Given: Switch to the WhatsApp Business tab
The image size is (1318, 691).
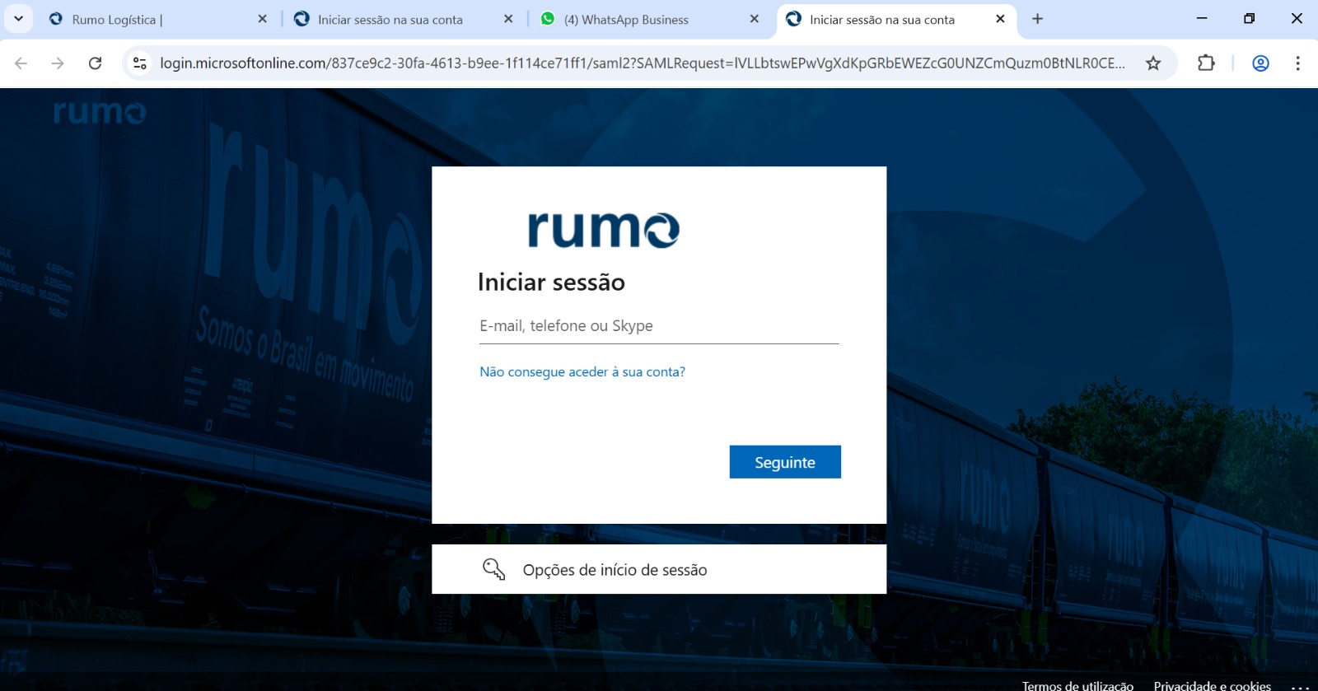Looking at the screenshot, I should (651, 19).
